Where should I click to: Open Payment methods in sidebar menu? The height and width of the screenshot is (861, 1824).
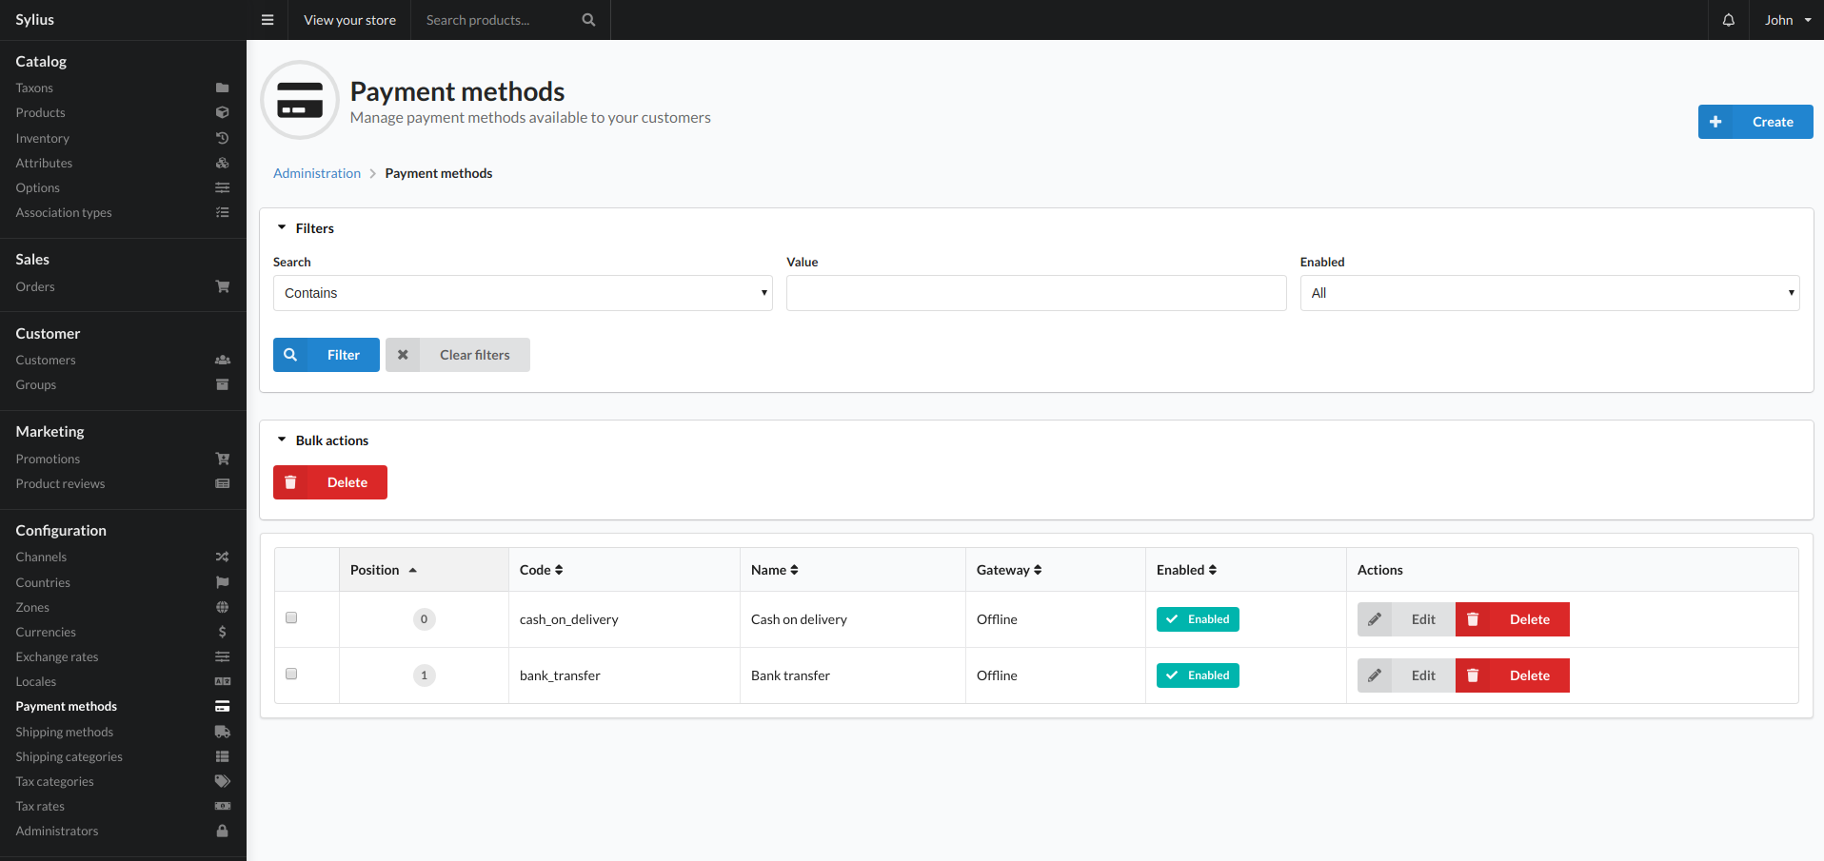pyautogui.click(x=123, y=706)
